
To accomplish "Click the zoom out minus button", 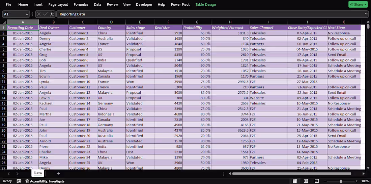I will [325, 181].
